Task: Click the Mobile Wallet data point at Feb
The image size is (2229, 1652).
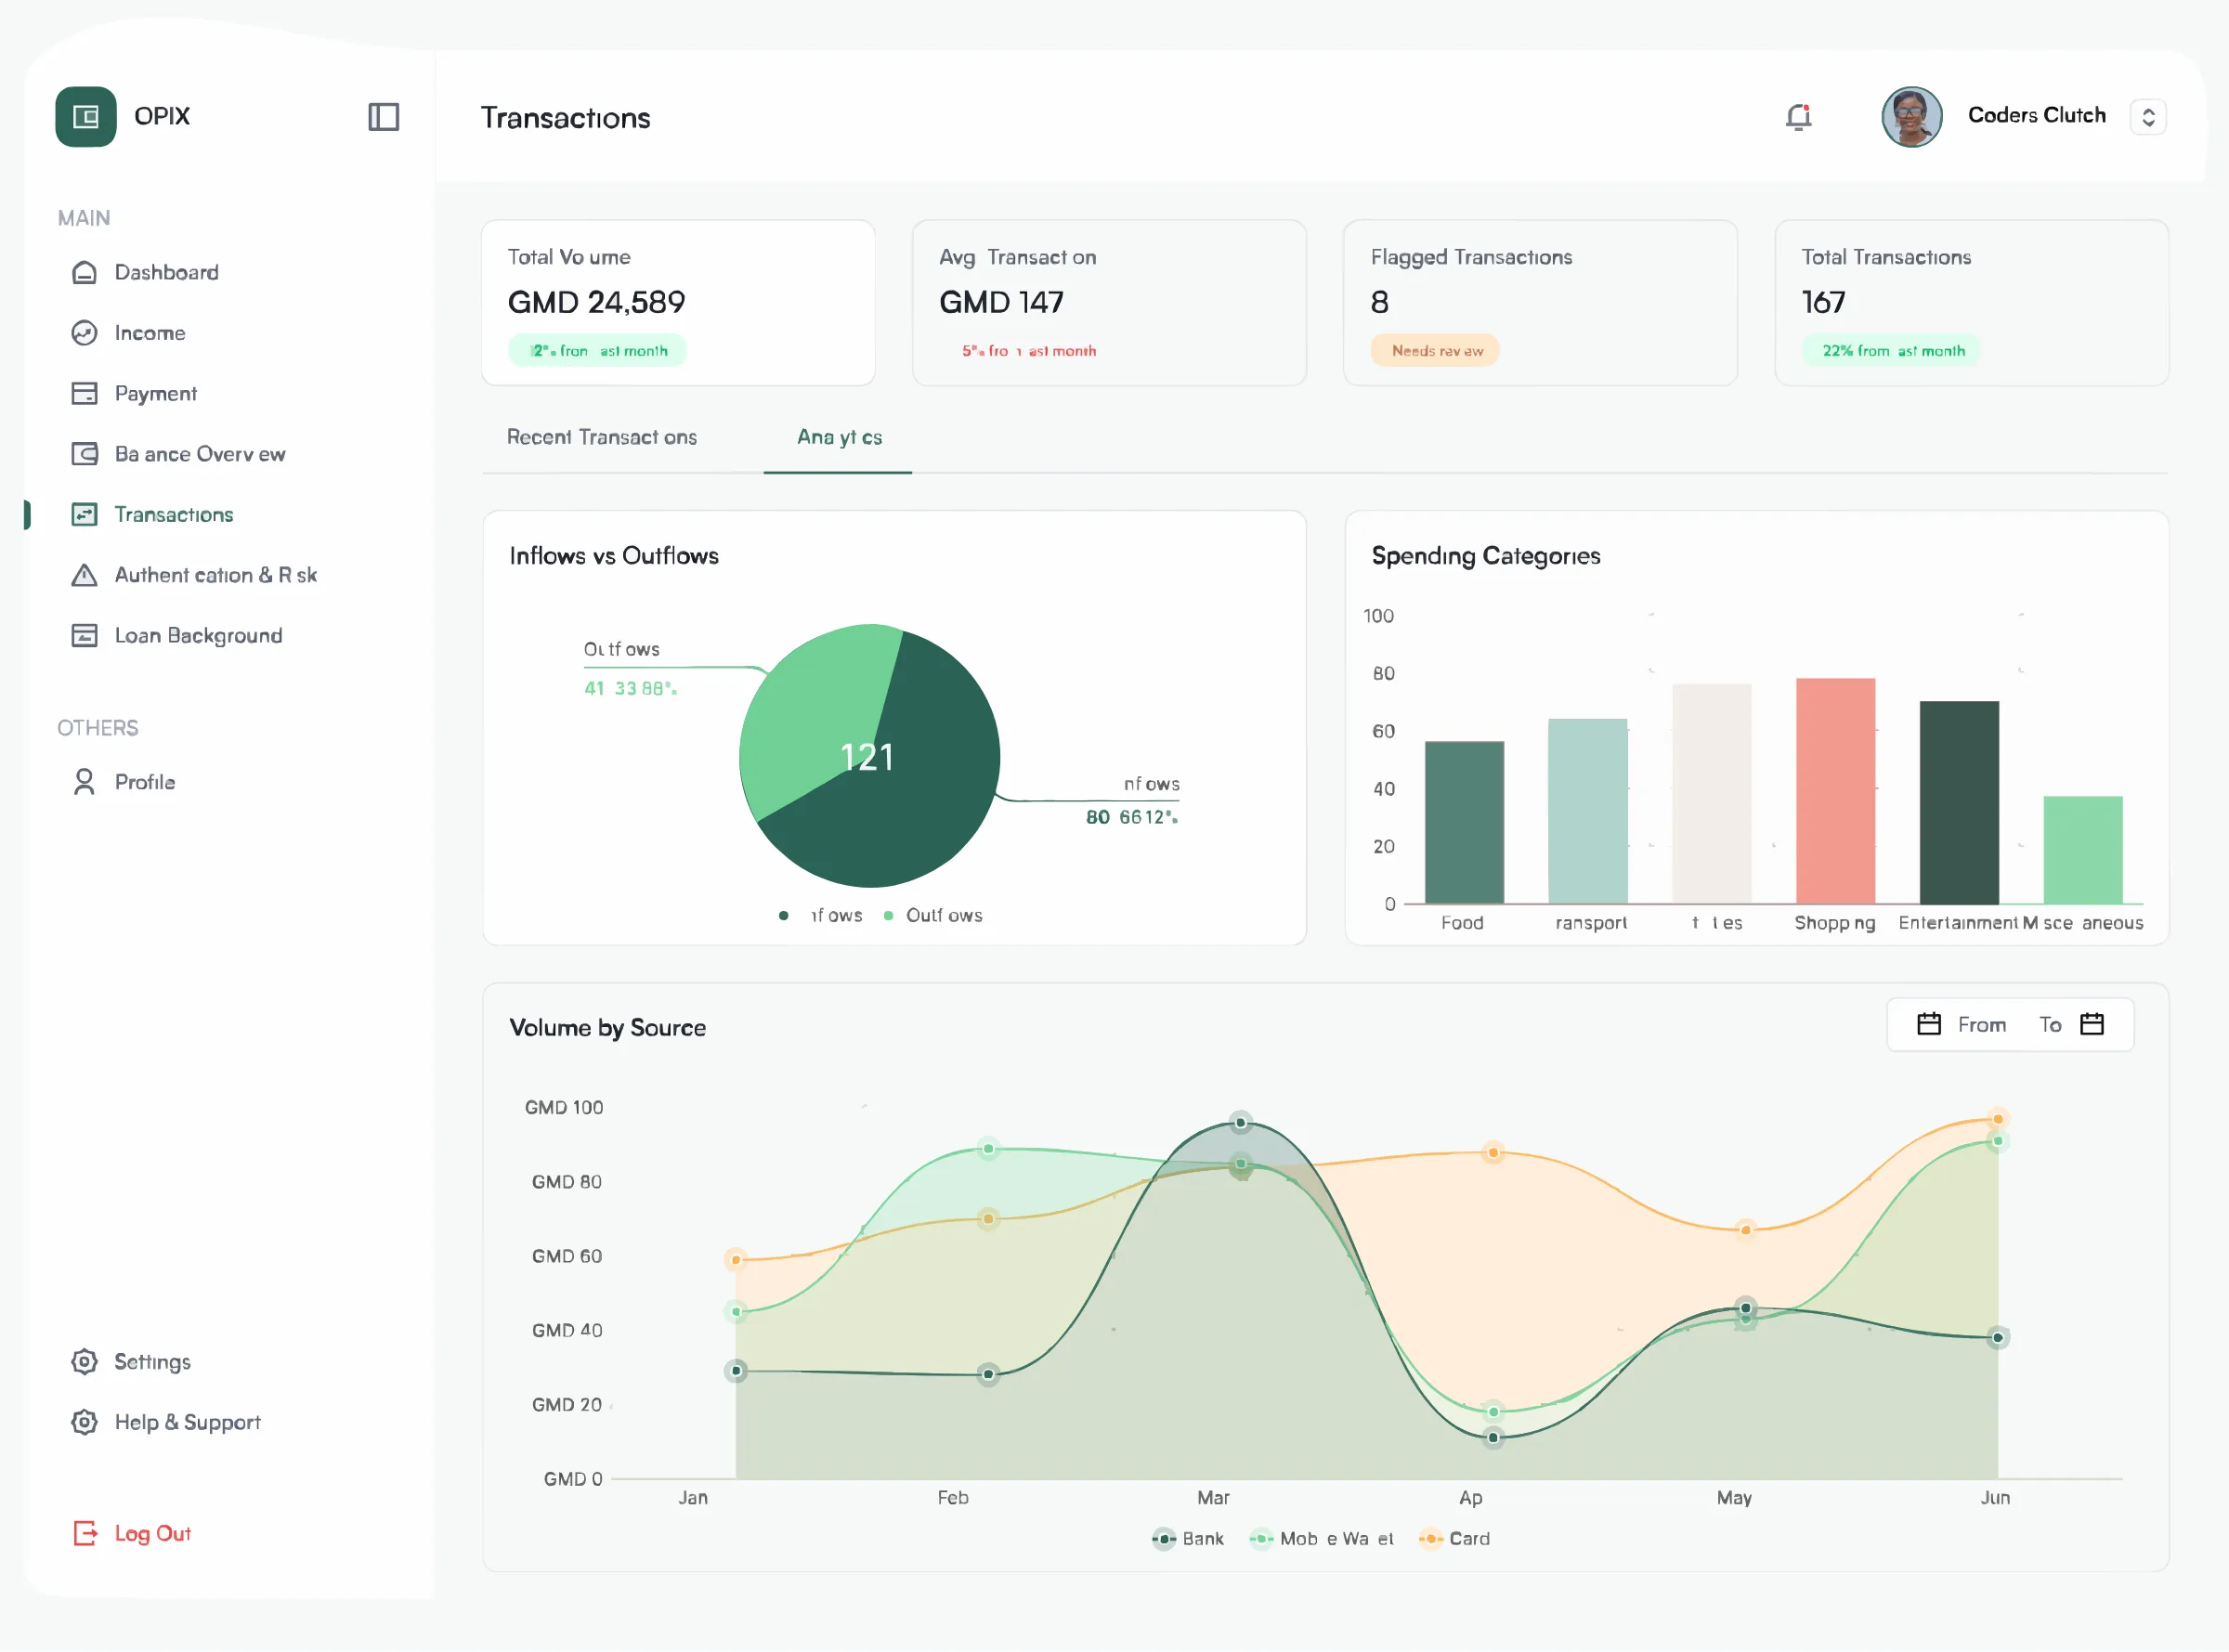Action: coord(988,1149)
